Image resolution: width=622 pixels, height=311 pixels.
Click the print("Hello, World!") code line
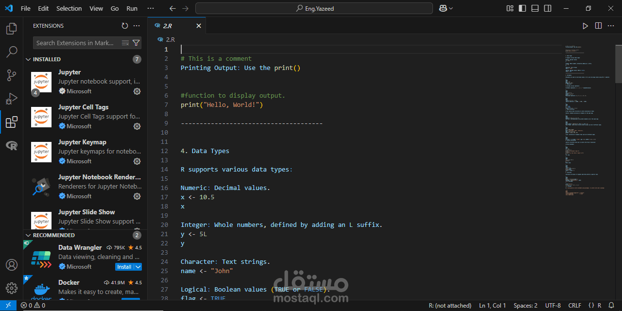[222, 104]
